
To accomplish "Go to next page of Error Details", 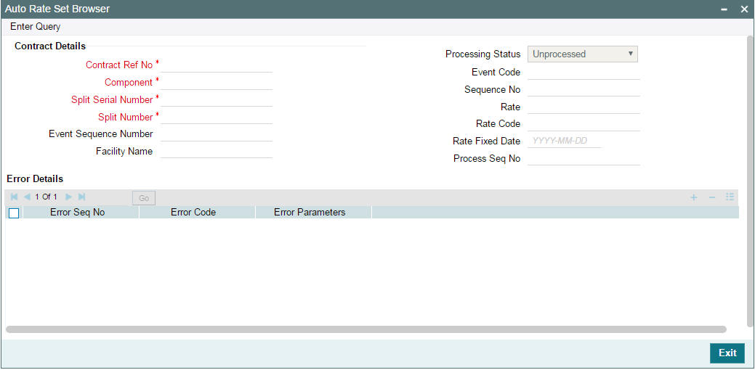I will pyautogui.click(x=69, y=197).
